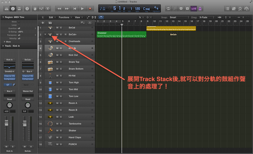Enable the region Mute checkbox
Image resolution: width=253 pixels, height=154 pixels.
point(19,22)
